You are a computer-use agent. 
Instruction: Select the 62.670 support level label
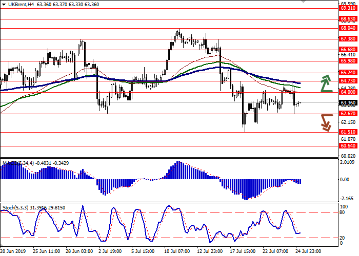click(348, 114)
